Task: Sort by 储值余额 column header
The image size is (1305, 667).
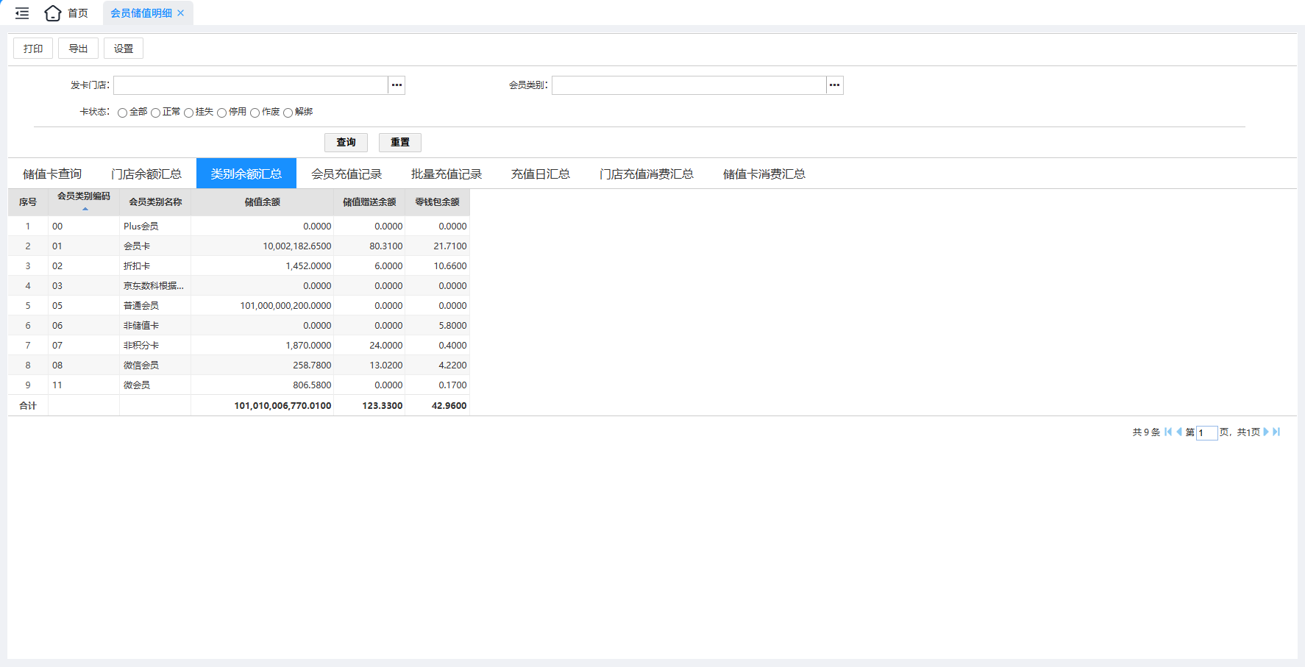Action: coord(263,201)
